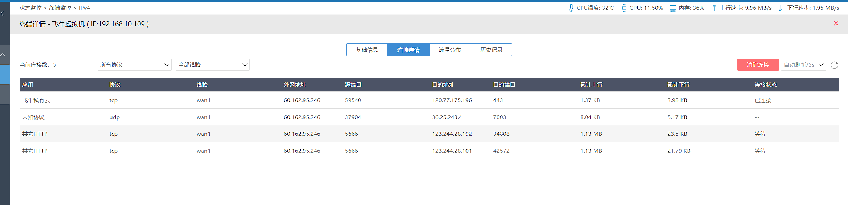Click the 累计上行 column header

[591, 85]
